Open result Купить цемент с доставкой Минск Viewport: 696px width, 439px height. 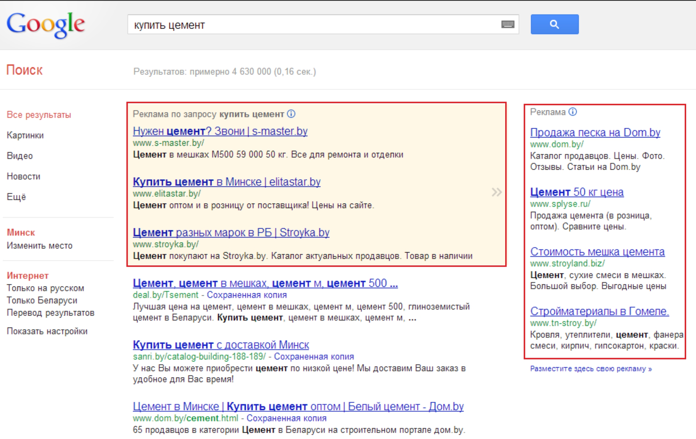(x=221, y=345)
